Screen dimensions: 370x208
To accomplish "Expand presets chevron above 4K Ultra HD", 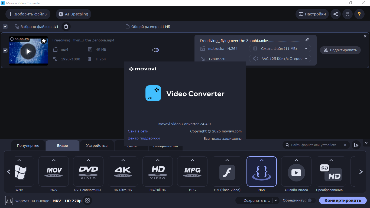I will 123,160.
